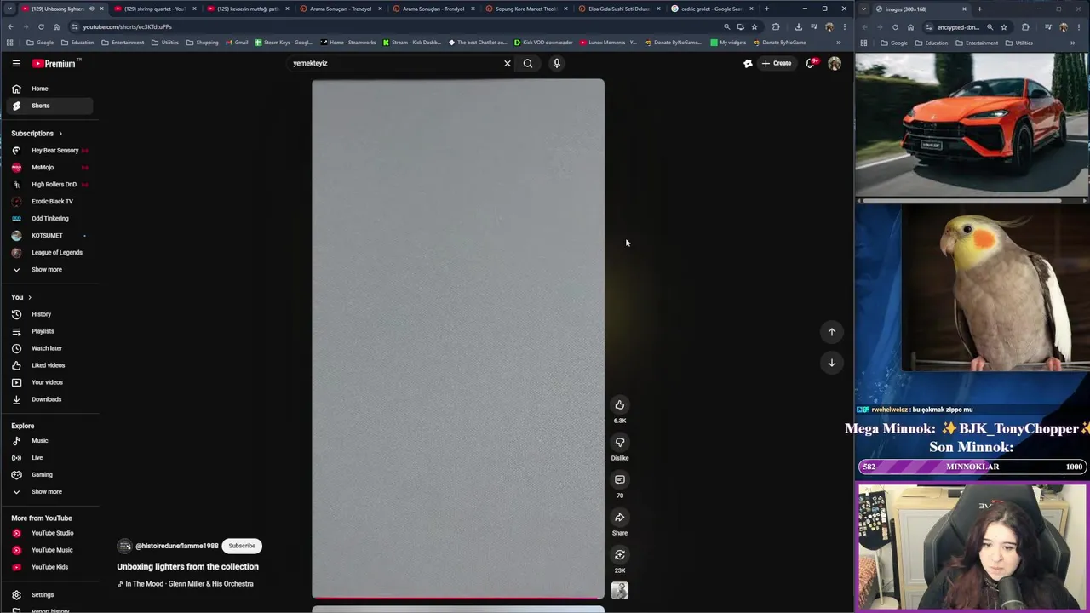Open the sound thumbnail below Remix

point(620,590)
